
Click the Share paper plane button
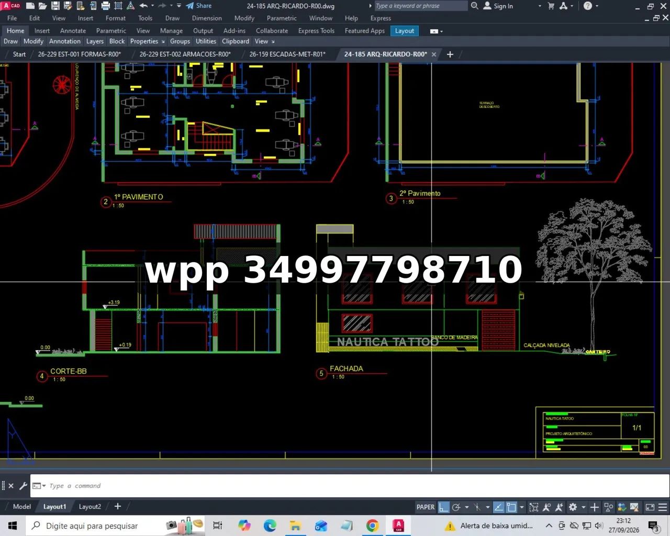[198, 6]
